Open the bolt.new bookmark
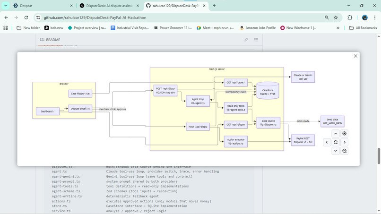 (54, 28)
